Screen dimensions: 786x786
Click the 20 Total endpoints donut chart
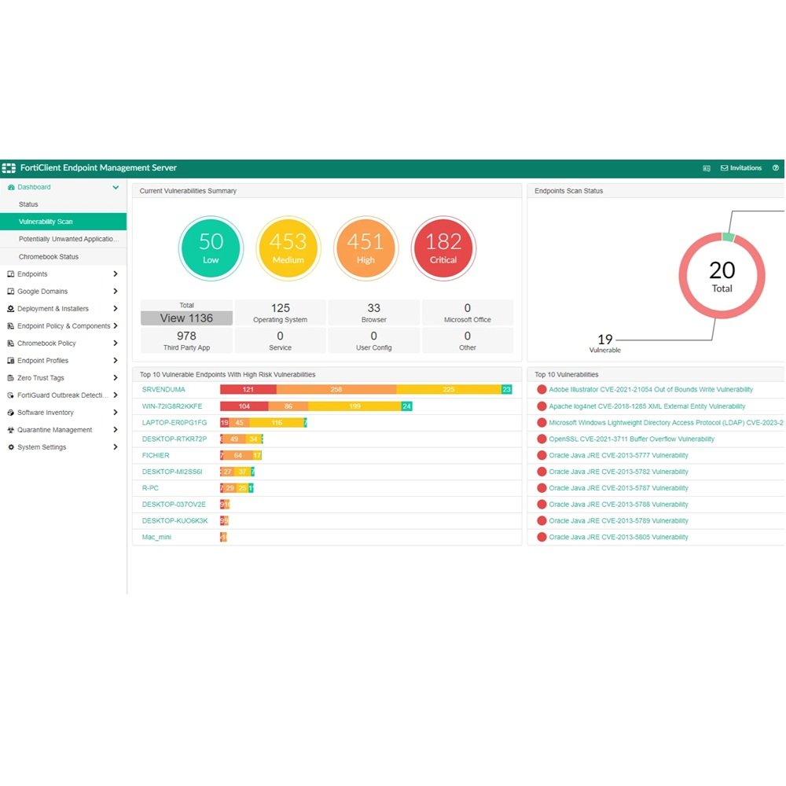point(722,276)
